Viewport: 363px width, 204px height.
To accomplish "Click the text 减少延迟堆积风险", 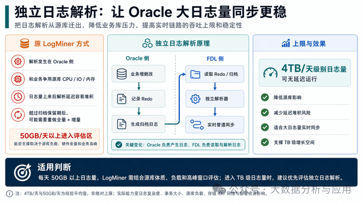I will click(292, 113).
